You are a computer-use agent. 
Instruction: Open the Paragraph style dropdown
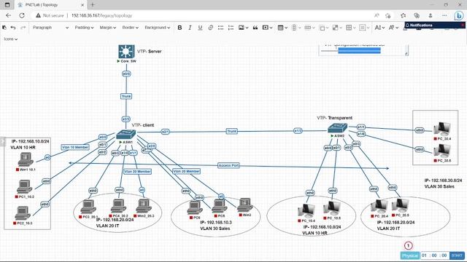coord(50,28)
